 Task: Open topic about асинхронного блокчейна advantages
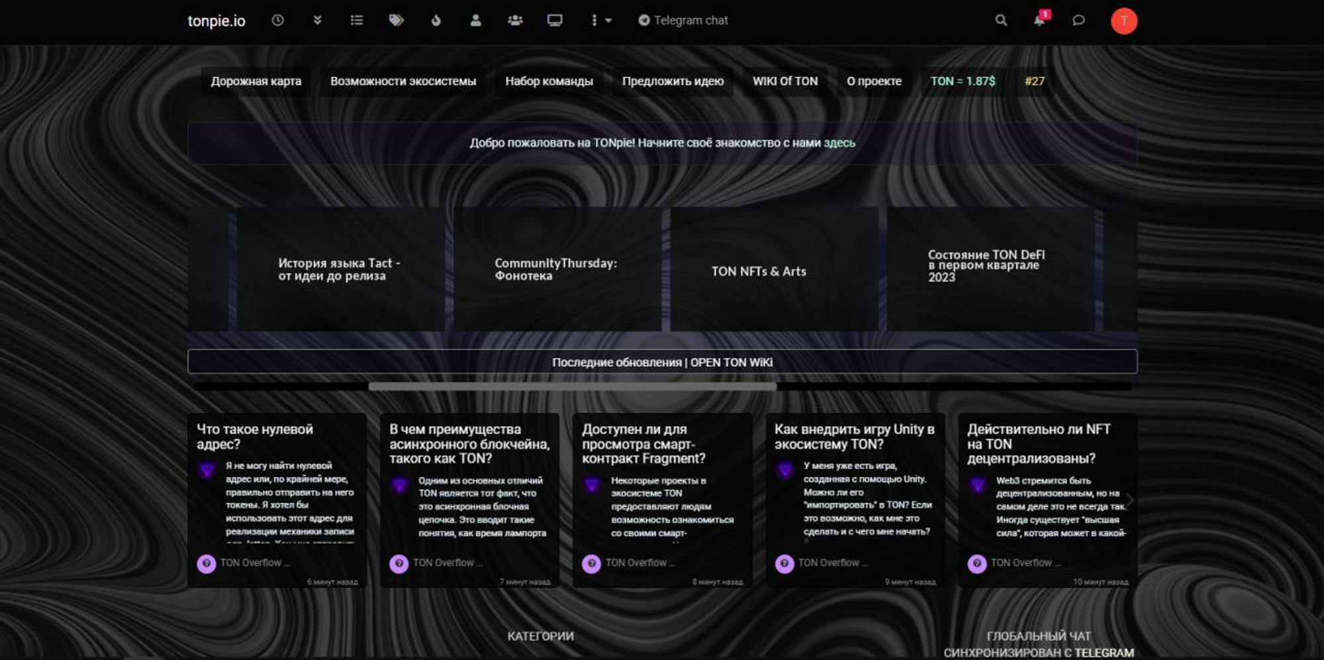pos(469,444)
